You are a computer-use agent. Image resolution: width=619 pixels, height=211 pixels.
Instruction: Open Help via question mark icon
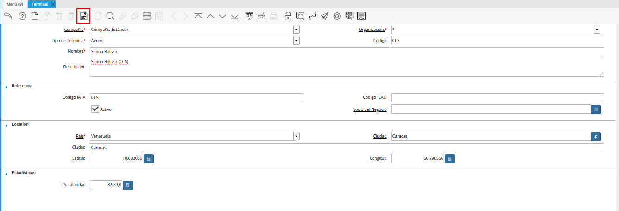(x=22, y=16)
